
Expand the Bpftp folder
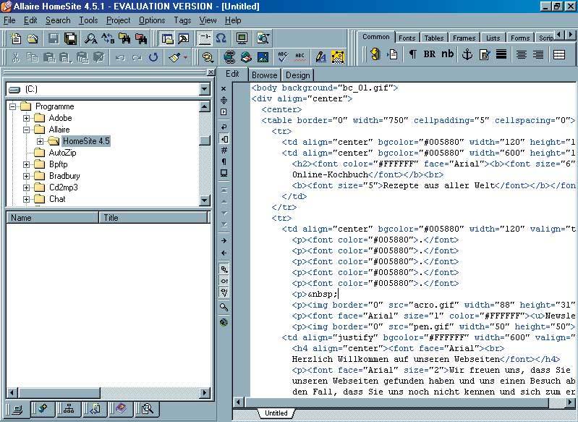[26, 164]
